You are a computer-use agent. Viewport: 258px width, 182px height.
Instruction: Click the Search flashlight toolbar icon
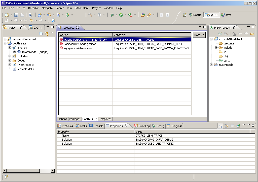pos(149,15)
